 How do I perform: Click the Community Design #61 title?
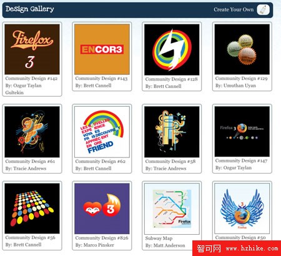coord(30,161)
